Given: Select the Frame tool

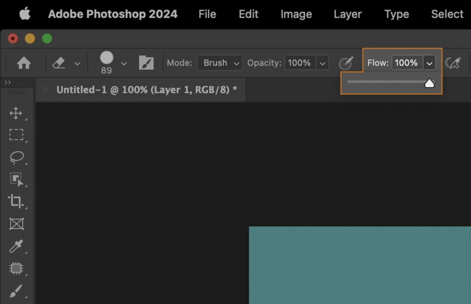Looking at the screenshot, I should coord(17,224).
